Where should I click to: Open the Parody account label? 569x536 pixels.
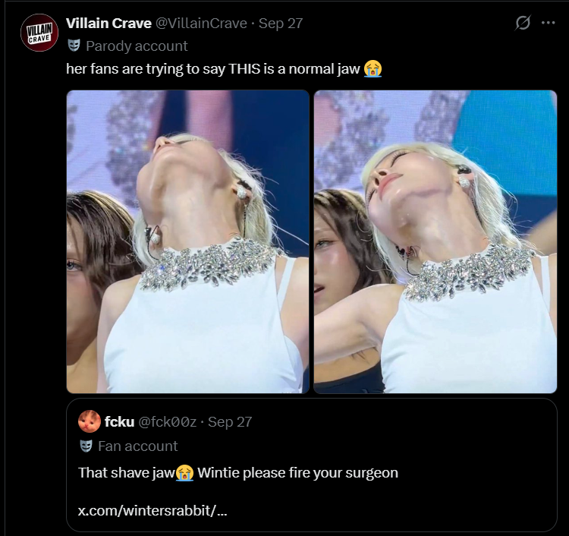click(x=137, y=46)
